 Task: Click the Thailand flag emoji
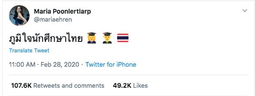coord(123,38)
